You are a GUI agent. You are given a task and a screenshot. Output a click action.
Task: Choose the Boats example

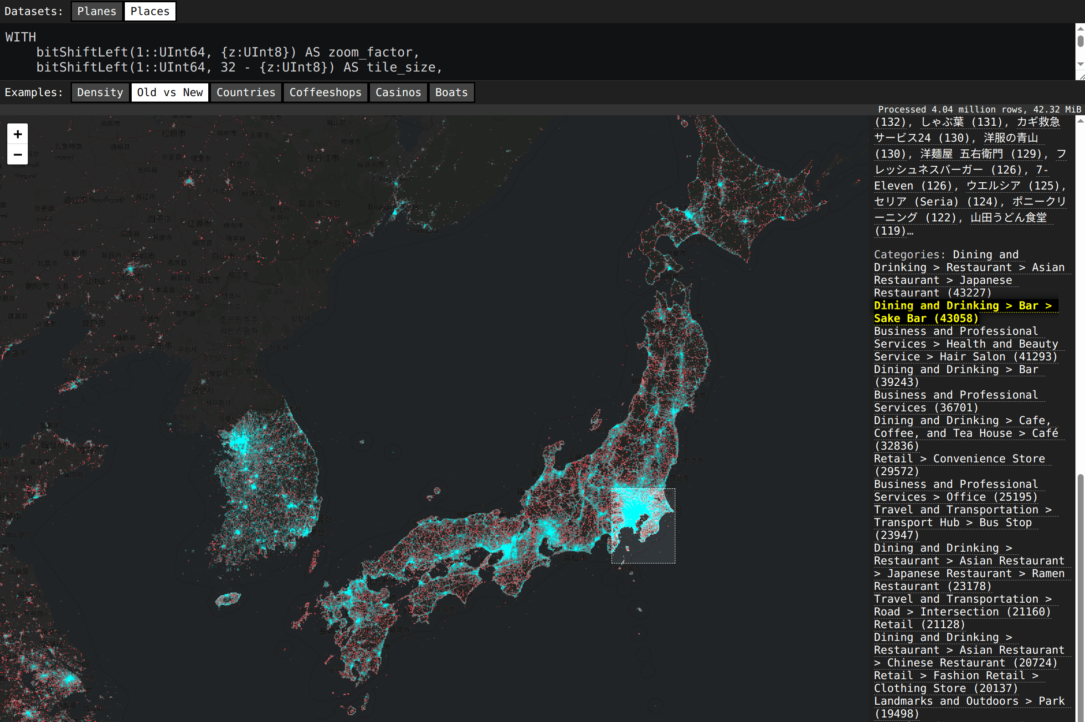tap(451, 92)
